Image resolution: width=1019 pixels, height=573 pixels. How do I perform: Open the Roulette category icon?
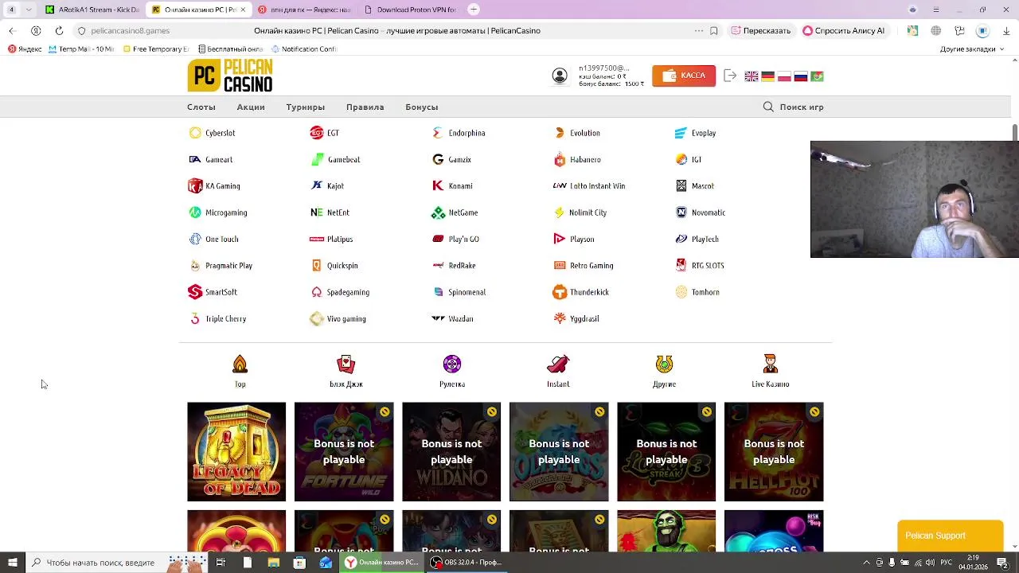click(452, 371)
